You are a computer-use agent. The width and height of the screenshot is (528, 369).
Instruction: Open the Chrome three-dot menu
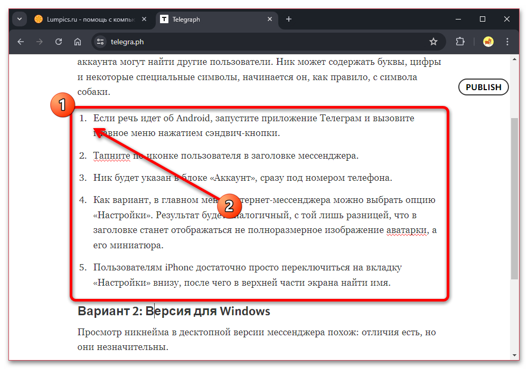507,42
